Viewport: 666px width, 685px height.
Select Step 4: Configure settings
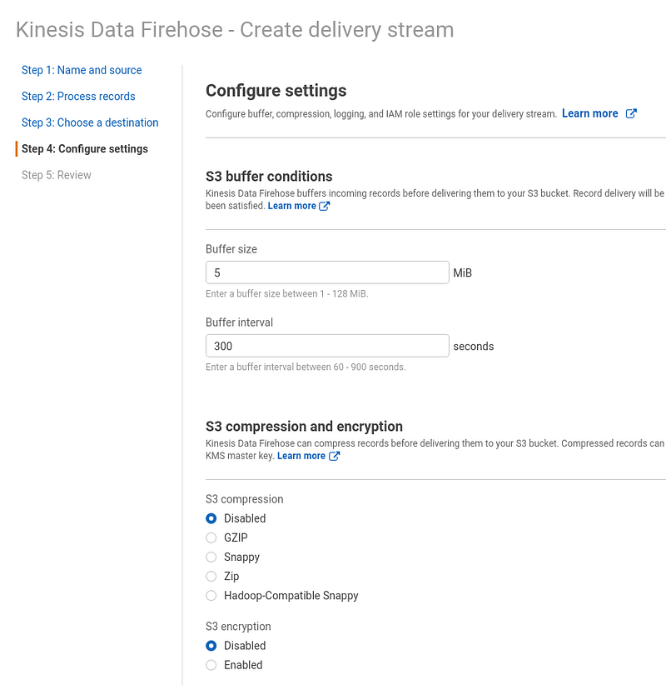coord(85,148)
